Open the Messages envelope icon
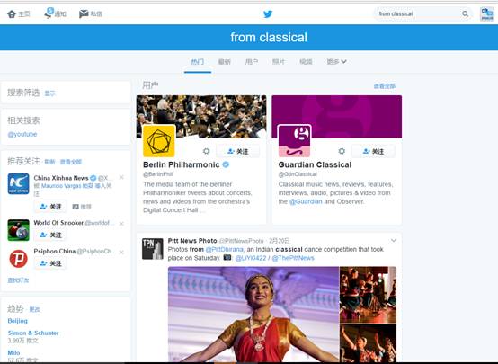Screen dimensions: 498x364 (x=84, y=13)
